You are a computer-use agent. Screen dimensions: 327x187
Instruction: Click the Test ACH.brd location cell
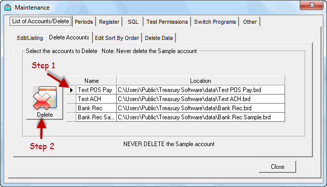(x=201, y=99)
